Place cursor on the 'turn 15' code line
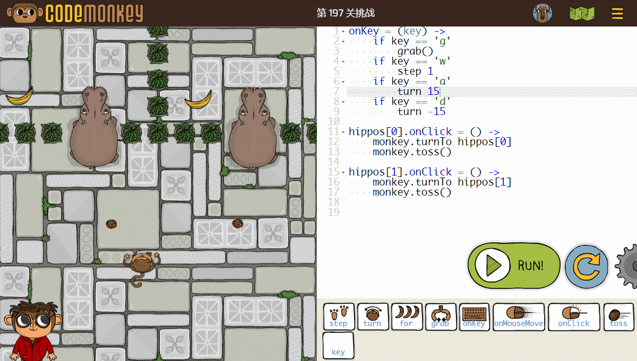Viewport: 637px width, 361px height. pyautogui.click(x=418, y=91)
